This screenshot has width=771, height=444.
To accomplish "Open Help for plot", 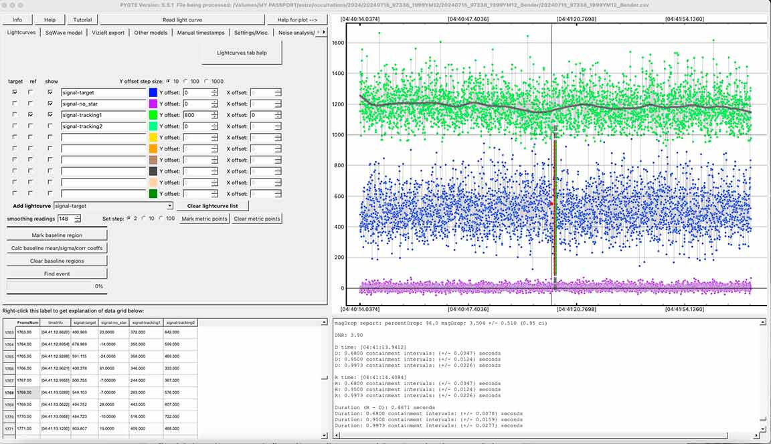I will click(x=297, y=19).
